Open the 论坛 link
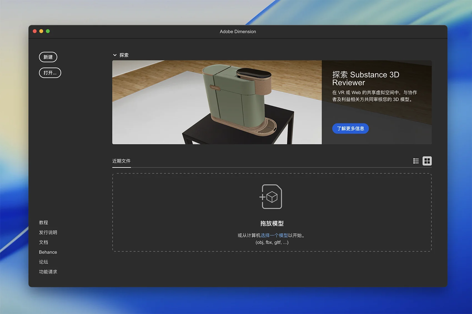This screenshot has width=472, height=314. [44, 262]
